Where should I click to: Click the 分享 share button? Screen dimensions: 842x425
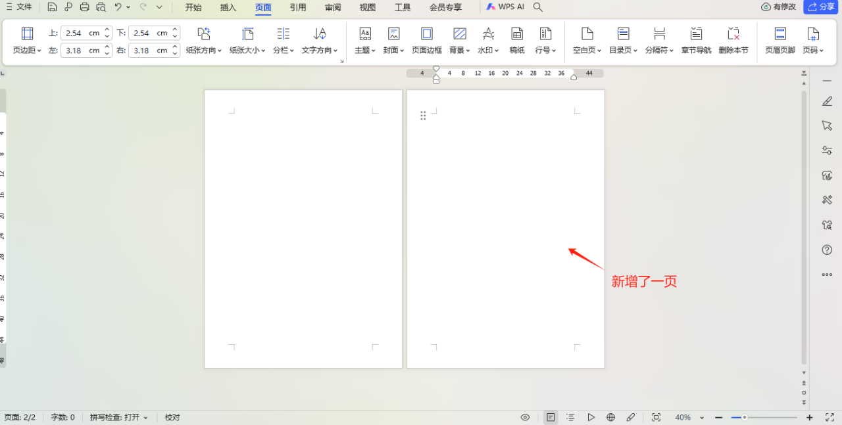point(820,7)
